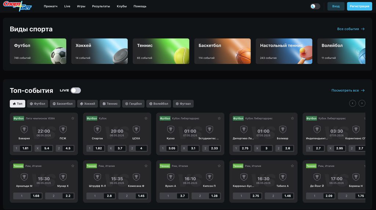This screenshot has width=376, height=210.
Task: Open the Прематч menu
Action: 51,6
